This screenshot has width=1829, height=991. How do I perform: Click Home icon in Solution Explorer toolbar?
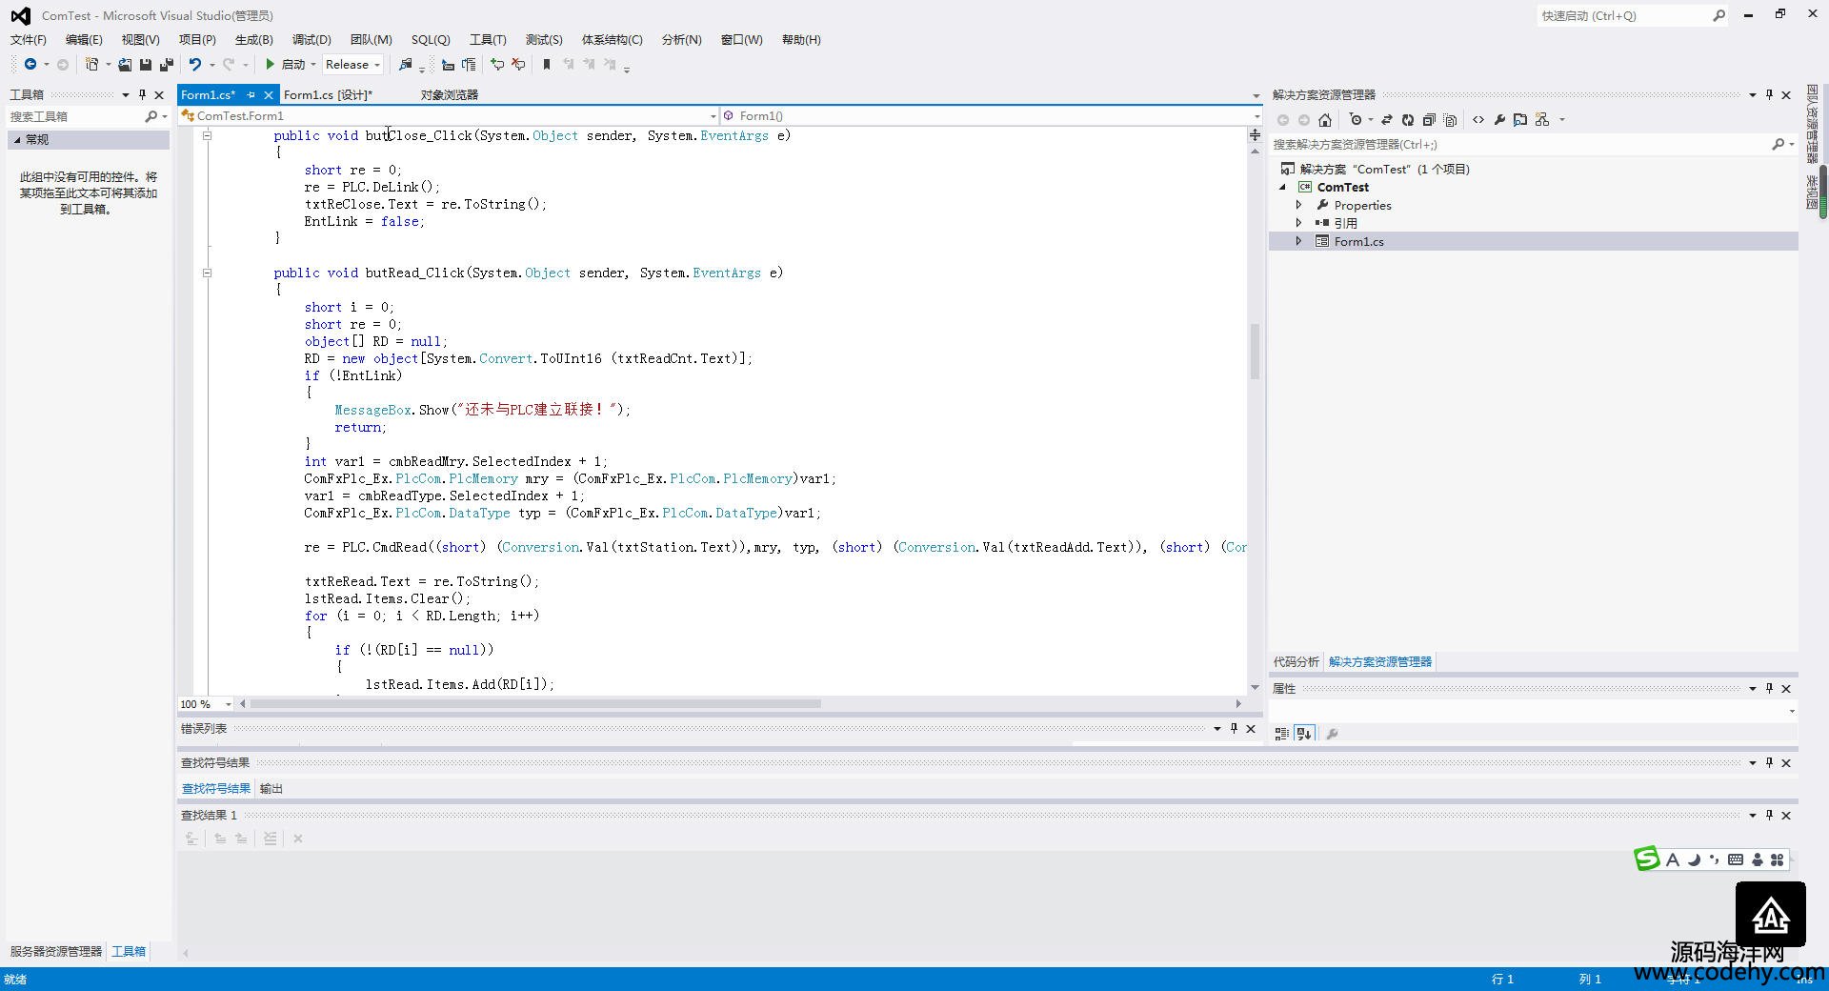[x=1325, y=120]
